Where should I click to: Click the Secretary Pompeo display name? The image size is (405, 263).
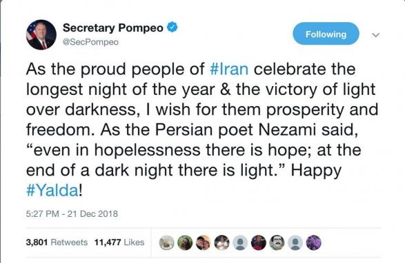(113, 28)
